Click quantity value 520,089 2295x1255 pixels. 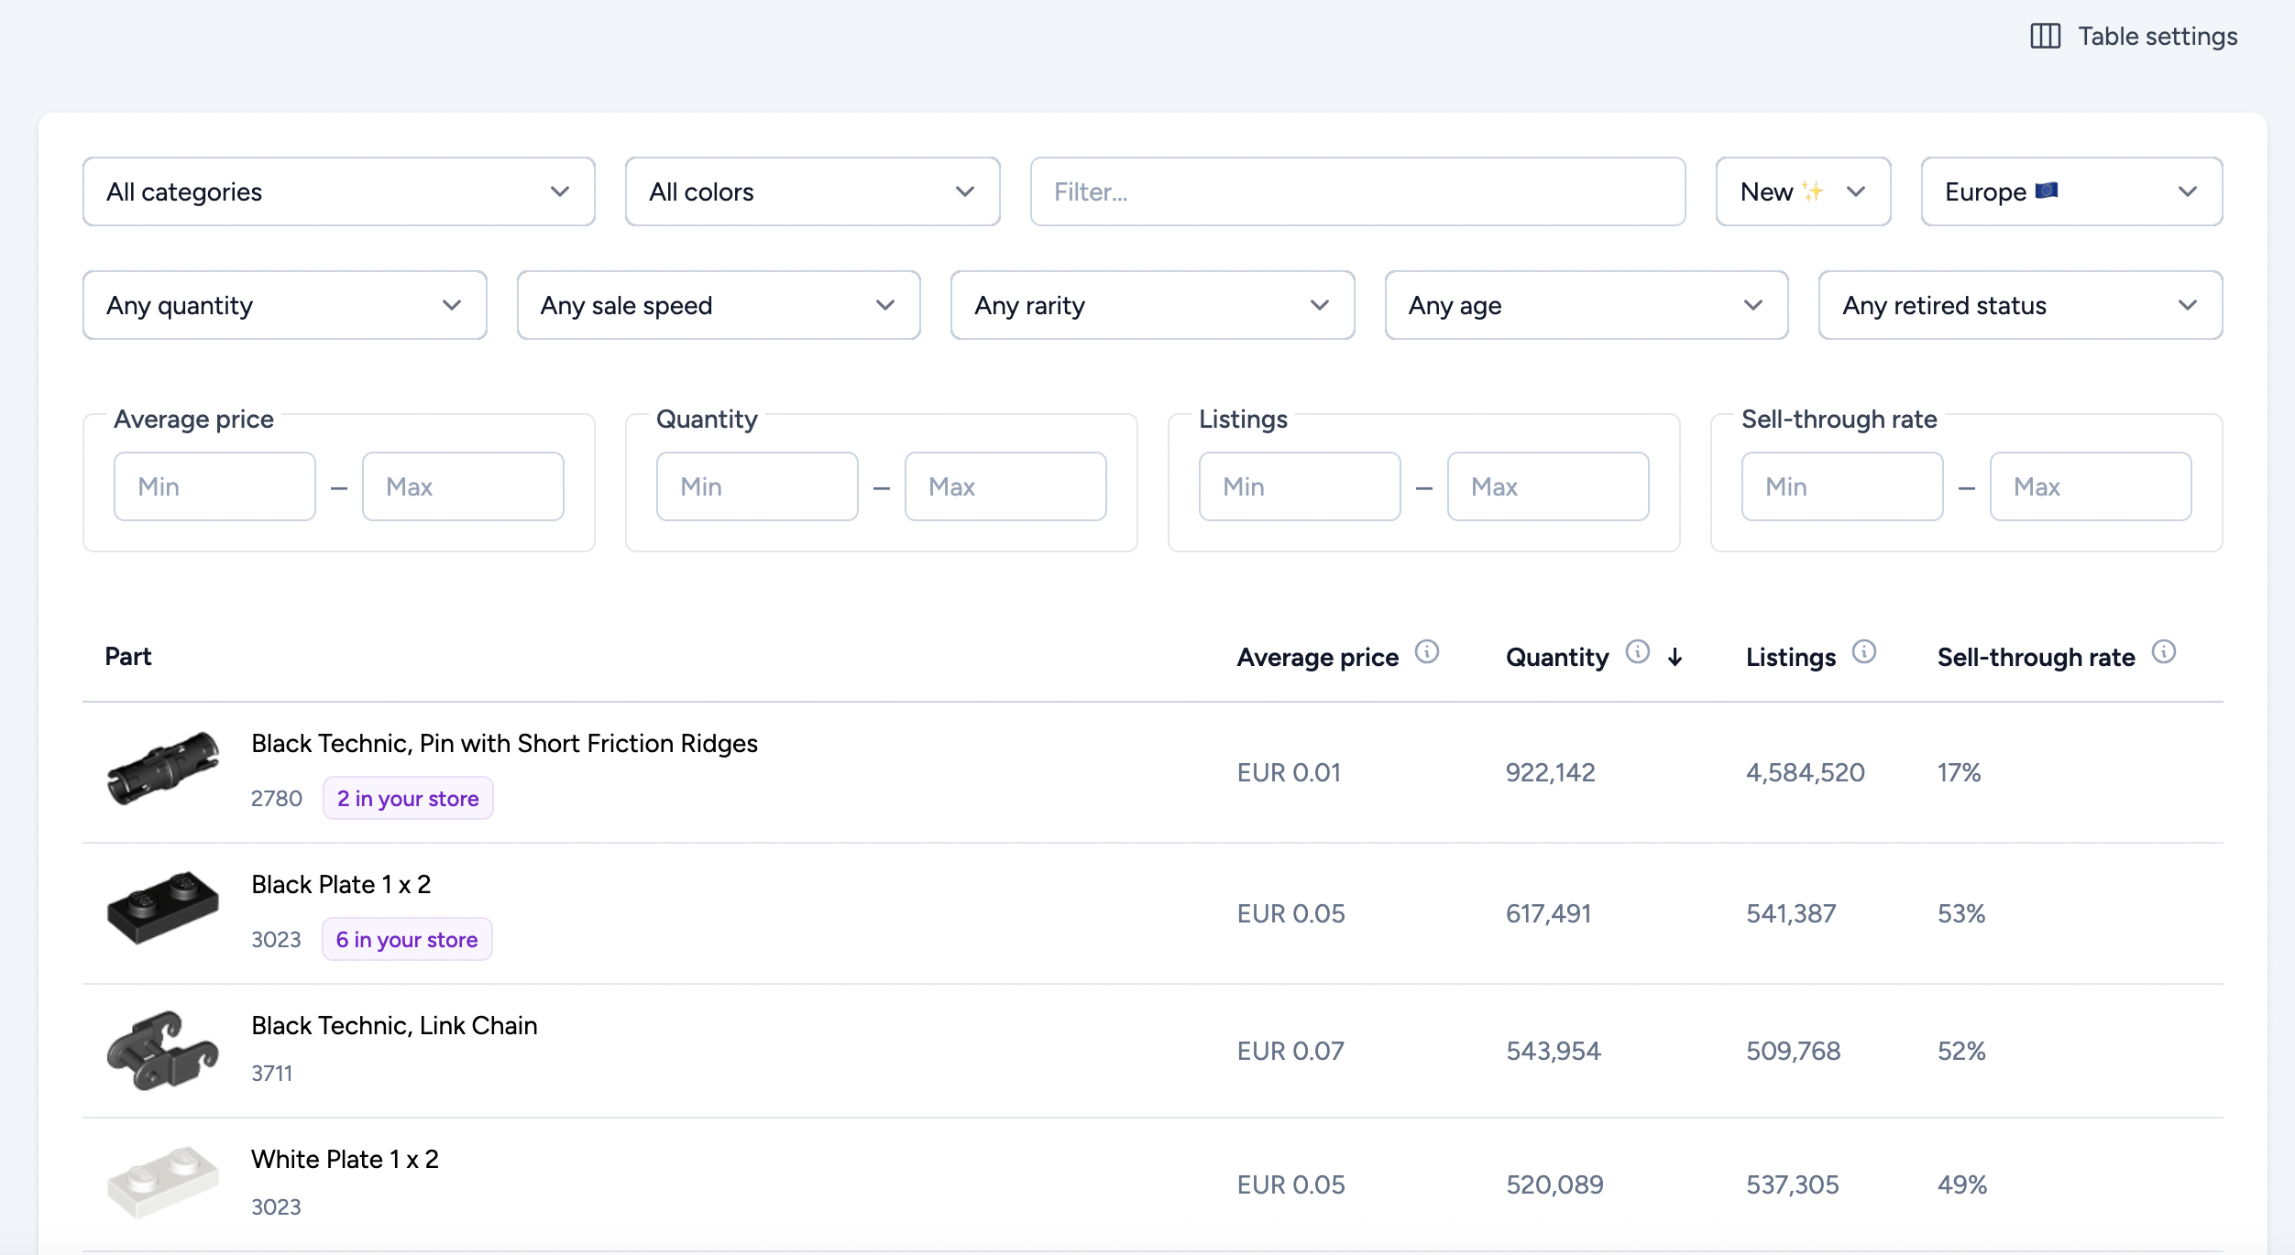click(1555, 1184)
